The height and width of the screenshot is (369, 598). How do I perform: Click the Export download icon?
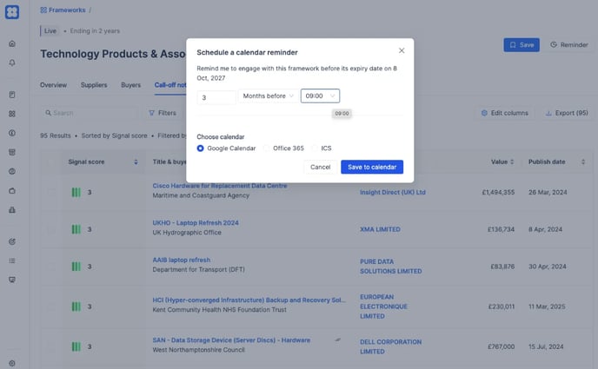click(548, 113)
